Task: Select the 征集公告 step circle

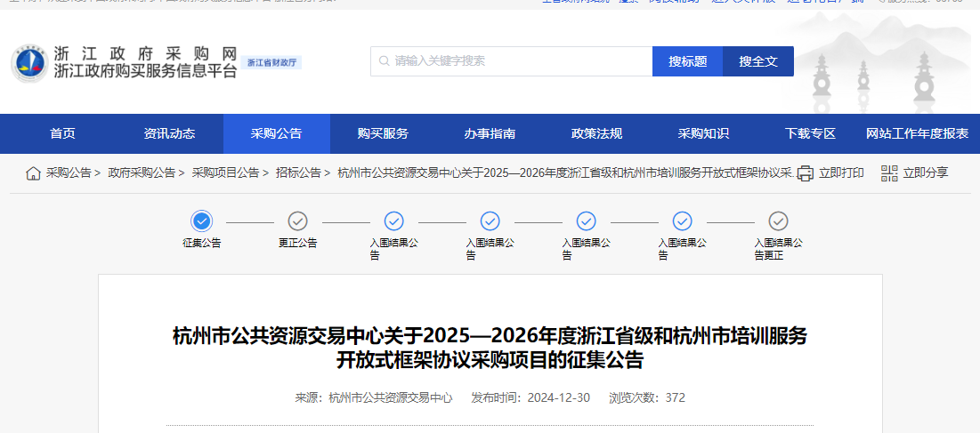Action: click(202, 221)
